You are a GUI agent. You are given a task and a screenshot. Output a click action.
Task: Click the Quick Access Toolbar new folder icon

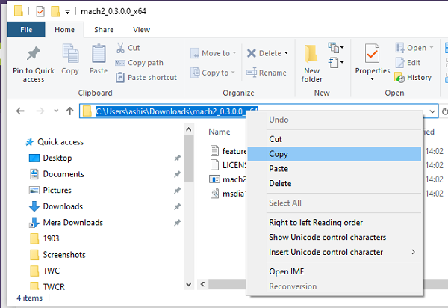55,11
